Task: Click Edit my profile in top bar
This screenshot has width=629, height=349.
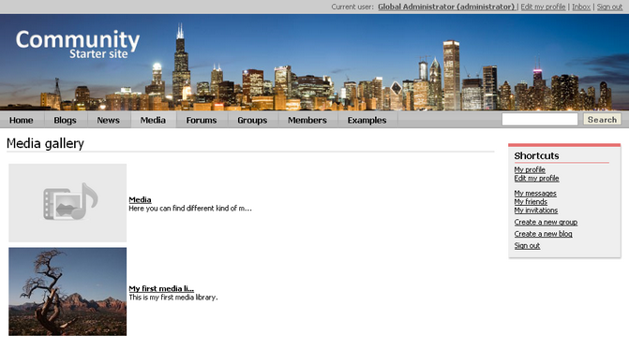Action: [x=543, y=7]
